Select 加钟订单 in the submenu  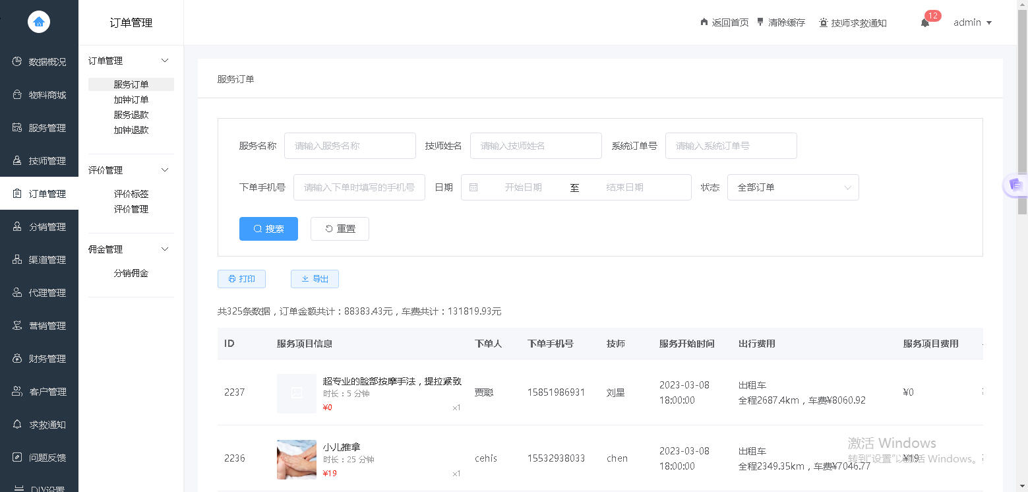pyautogui.click(x=131, y=100)
